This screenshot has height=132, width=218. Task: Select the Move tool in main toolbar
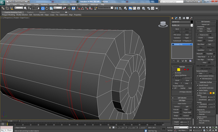pyautogui.click(x=43, y=8)
